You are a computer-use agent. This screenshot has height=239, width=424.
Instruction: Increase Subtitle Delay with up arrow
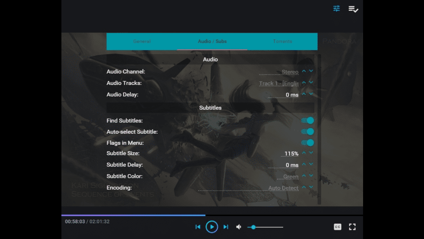tap(304, 164)
